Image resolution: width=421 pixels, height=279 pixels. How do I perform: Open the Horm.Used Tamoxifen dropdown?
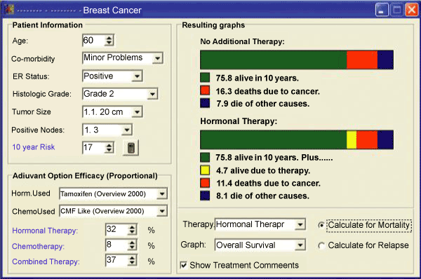(162, 193)
